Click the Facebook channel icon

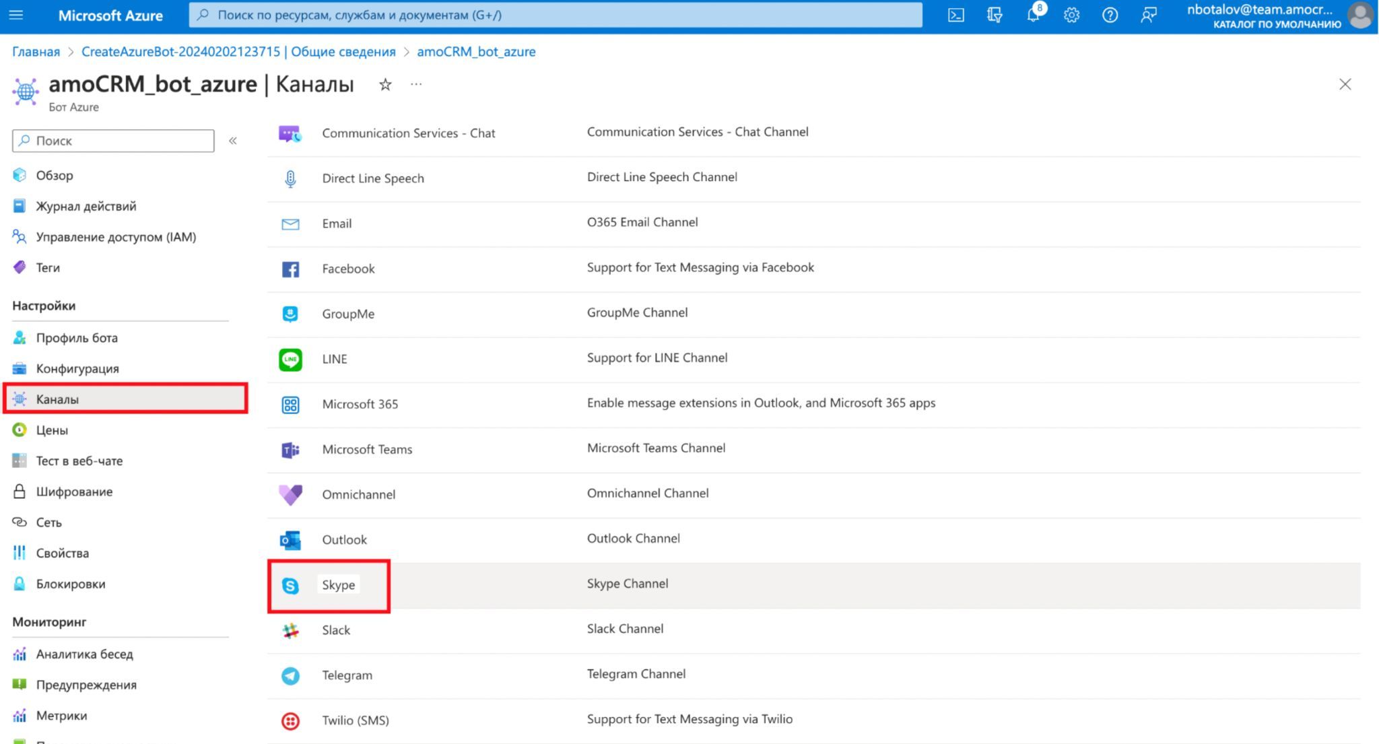coord(290,269)
